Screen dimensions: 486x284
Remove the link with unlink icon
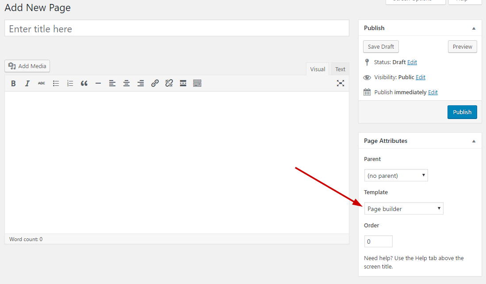click(x=169, y=83)
